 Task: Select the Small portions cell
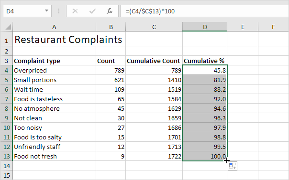(x=54, y=80)
